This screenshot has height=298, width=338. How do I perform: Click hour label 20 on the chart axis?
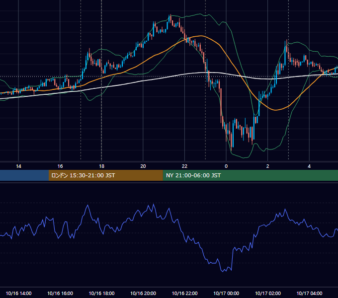tap(143, 166)
